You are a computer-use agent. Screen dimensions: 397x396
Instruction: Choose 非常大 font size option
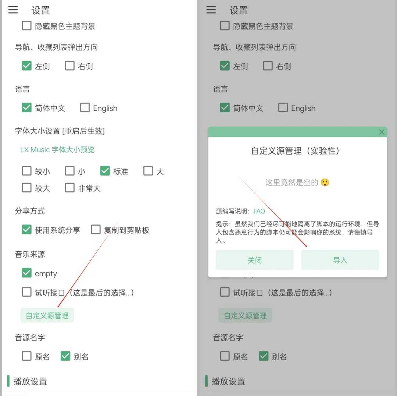tap(69, 188)
